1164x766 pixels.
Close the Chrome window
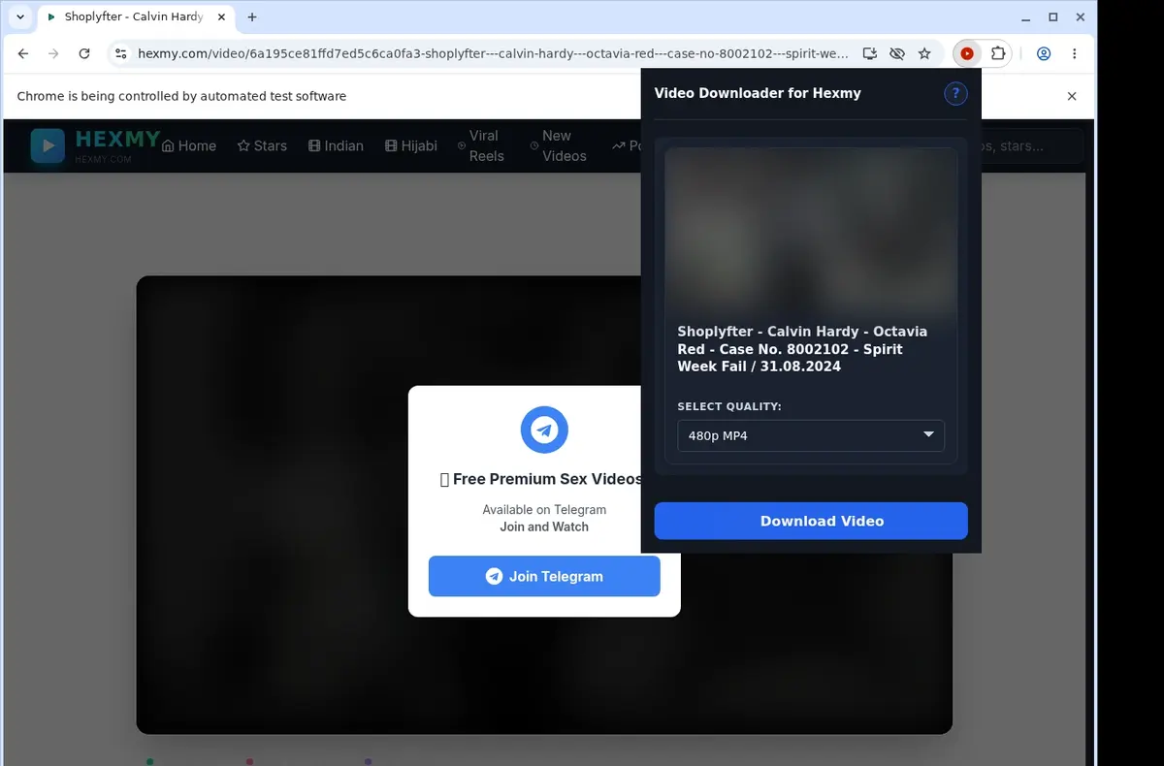point(1081,16)
